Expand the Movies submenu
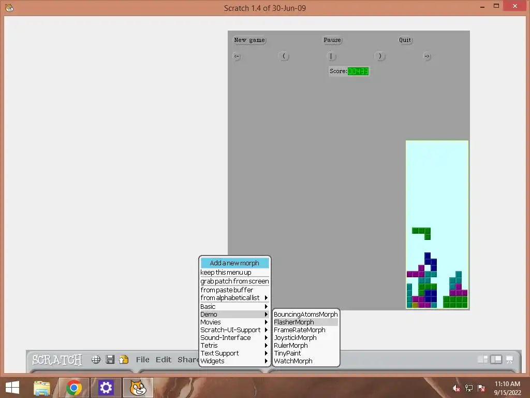This screenshot has width=530, height=398. (235, 322)
